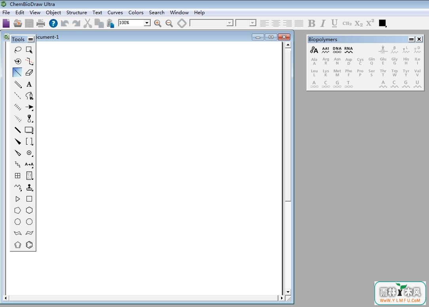Select the DNA biopolymer tool
429x307 pixels.
click(337, 50)
